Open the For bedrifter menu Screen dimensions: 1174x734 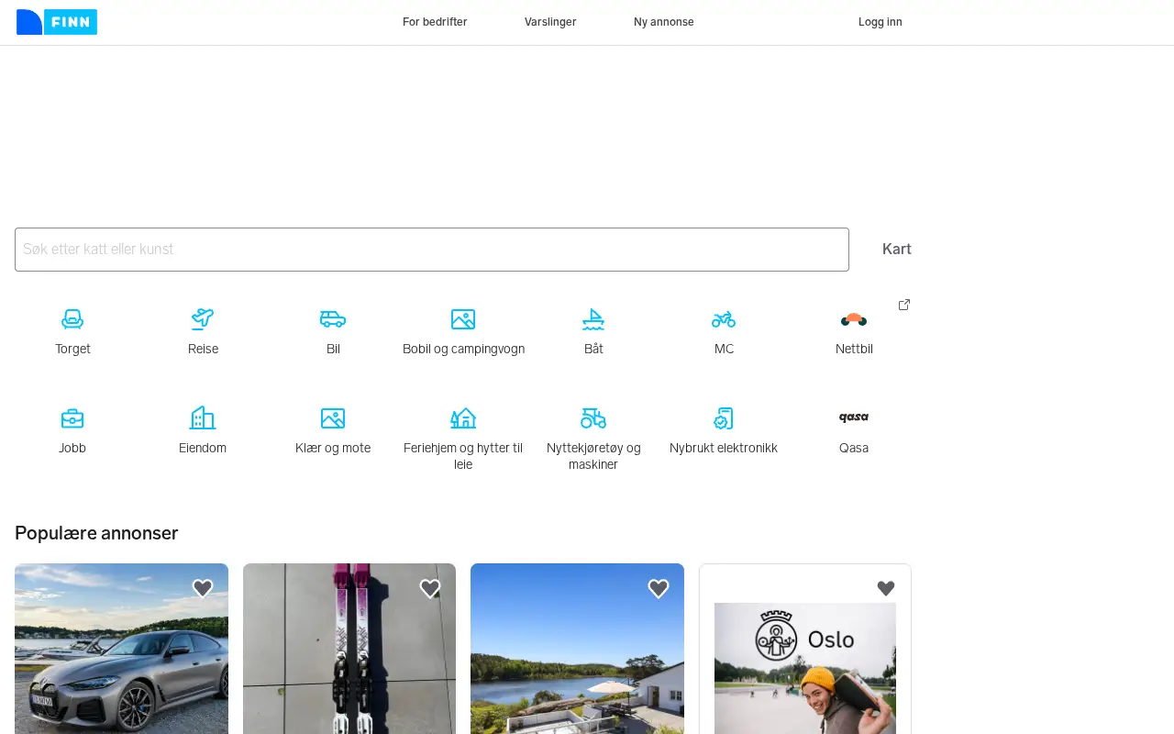[x=435, y=22]
